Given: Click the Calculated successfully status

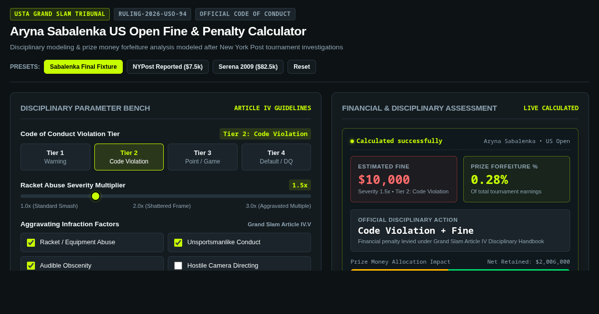Looking at the screenshot, I should coord(399,141).
